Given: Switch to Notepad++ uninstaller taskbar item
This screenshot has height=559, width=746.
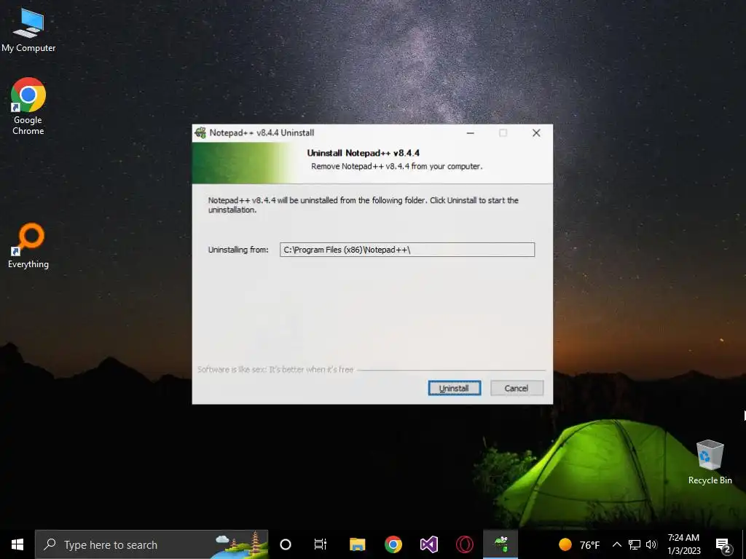Looking at the screenshot, I should pyautogui.click(x=500, y=544).
